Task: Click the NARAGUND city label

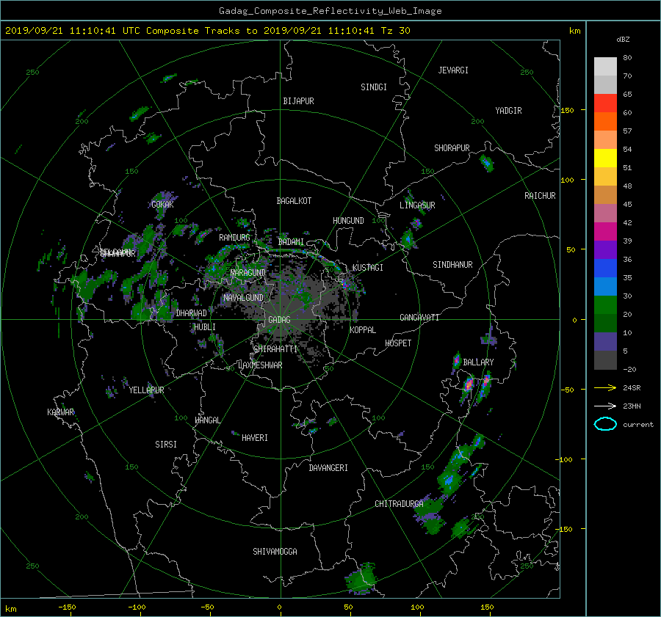Action: (x=248, y=273)
